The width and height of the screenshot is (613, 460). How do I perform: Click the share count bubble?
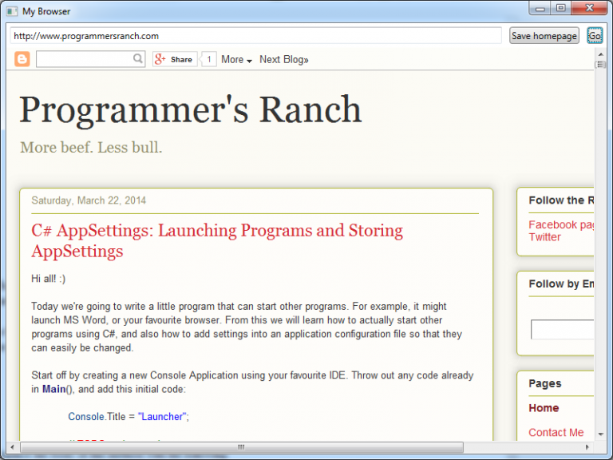pyautogui.click(x=209, y=59)
